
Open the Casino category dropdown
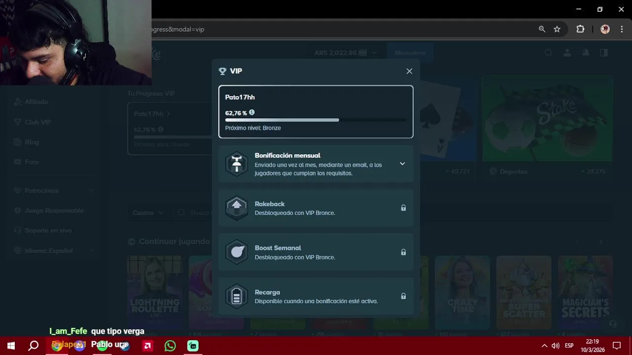point(148,213)
